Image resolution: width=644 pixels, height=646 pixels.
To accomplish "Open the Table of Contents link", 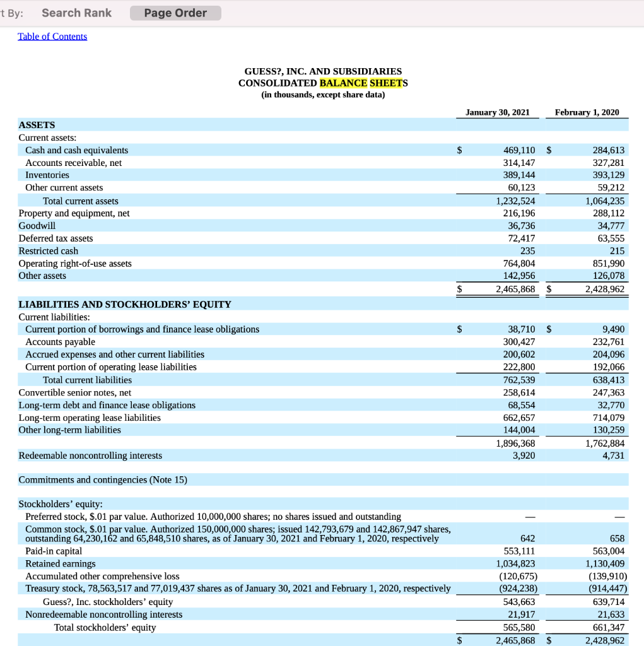I will click(52, 36).
